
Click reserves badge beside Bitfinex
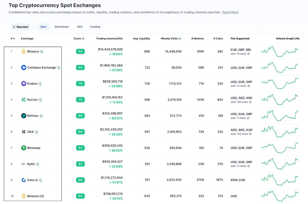point(41,116)
